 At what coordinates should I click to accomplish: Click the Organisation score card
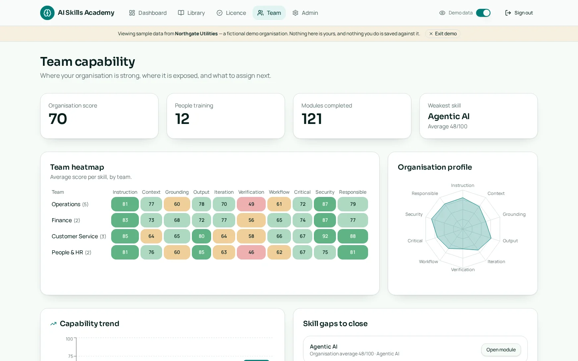[x=99, y=116]
